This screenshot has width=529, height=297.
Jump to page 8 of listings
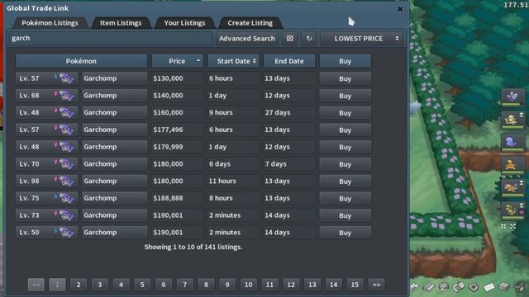[x=206, y=285]
